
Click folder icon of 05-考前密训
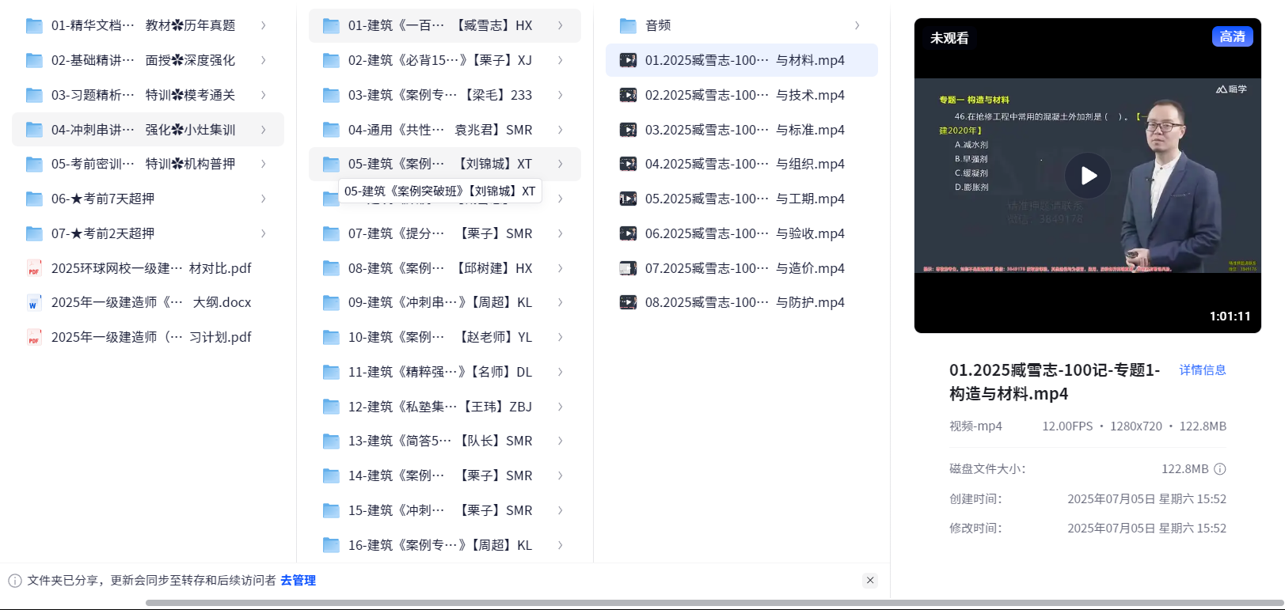34,164
